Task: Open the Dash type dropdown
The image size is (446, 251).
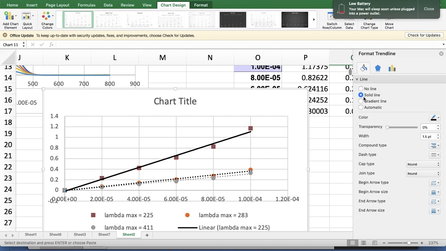Action: 435,155
